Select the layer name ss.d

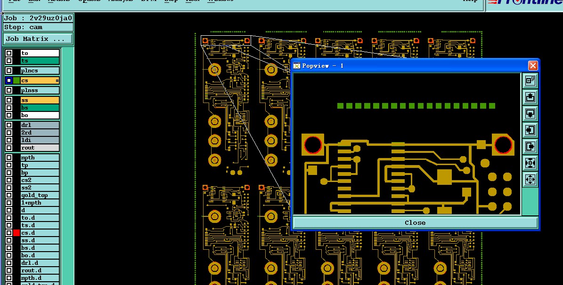point(40,240)
